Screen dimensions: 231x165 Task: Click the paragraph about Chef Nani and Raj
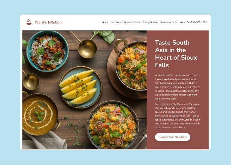pyautogui.click(x=177, y=115)
